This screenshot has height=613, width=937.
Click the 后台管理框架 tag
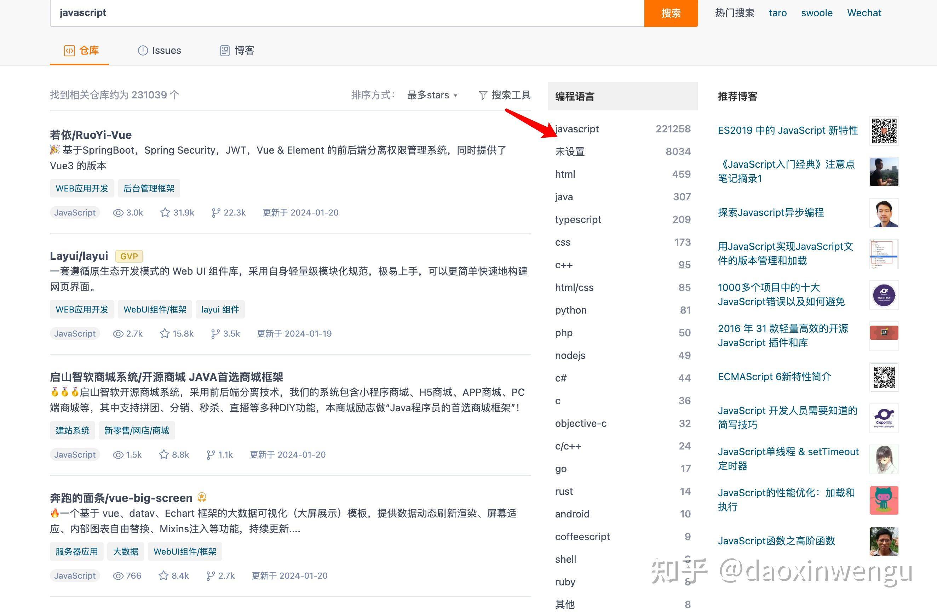(149, 188)
